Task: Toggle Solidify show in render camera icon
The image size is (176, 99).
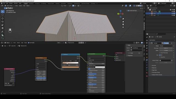Action: (x=168, y=43)
